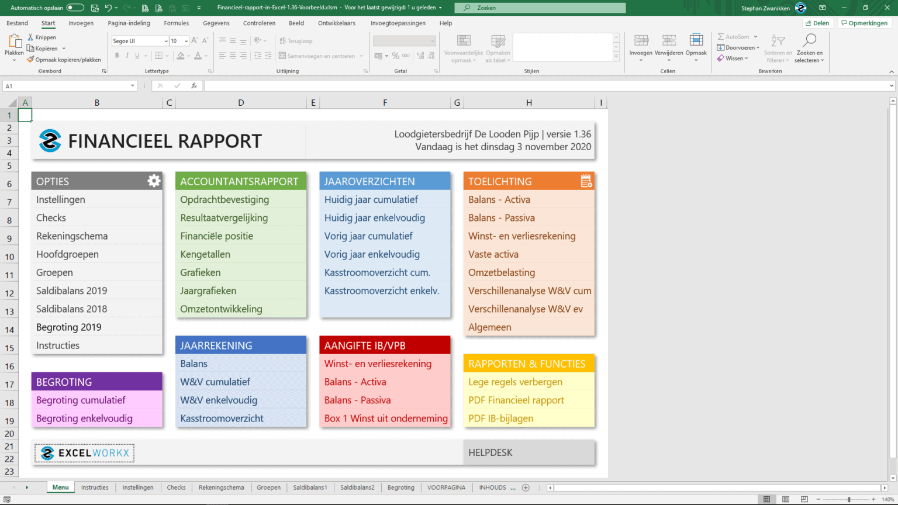Toggle bold formatting
Screen dimensions: 898x505
(x=117, y=55)
